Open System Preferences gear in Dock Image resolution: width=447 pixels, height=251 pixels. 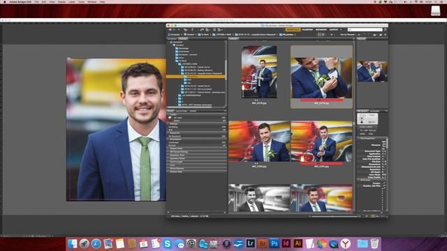tap(191, 243)
